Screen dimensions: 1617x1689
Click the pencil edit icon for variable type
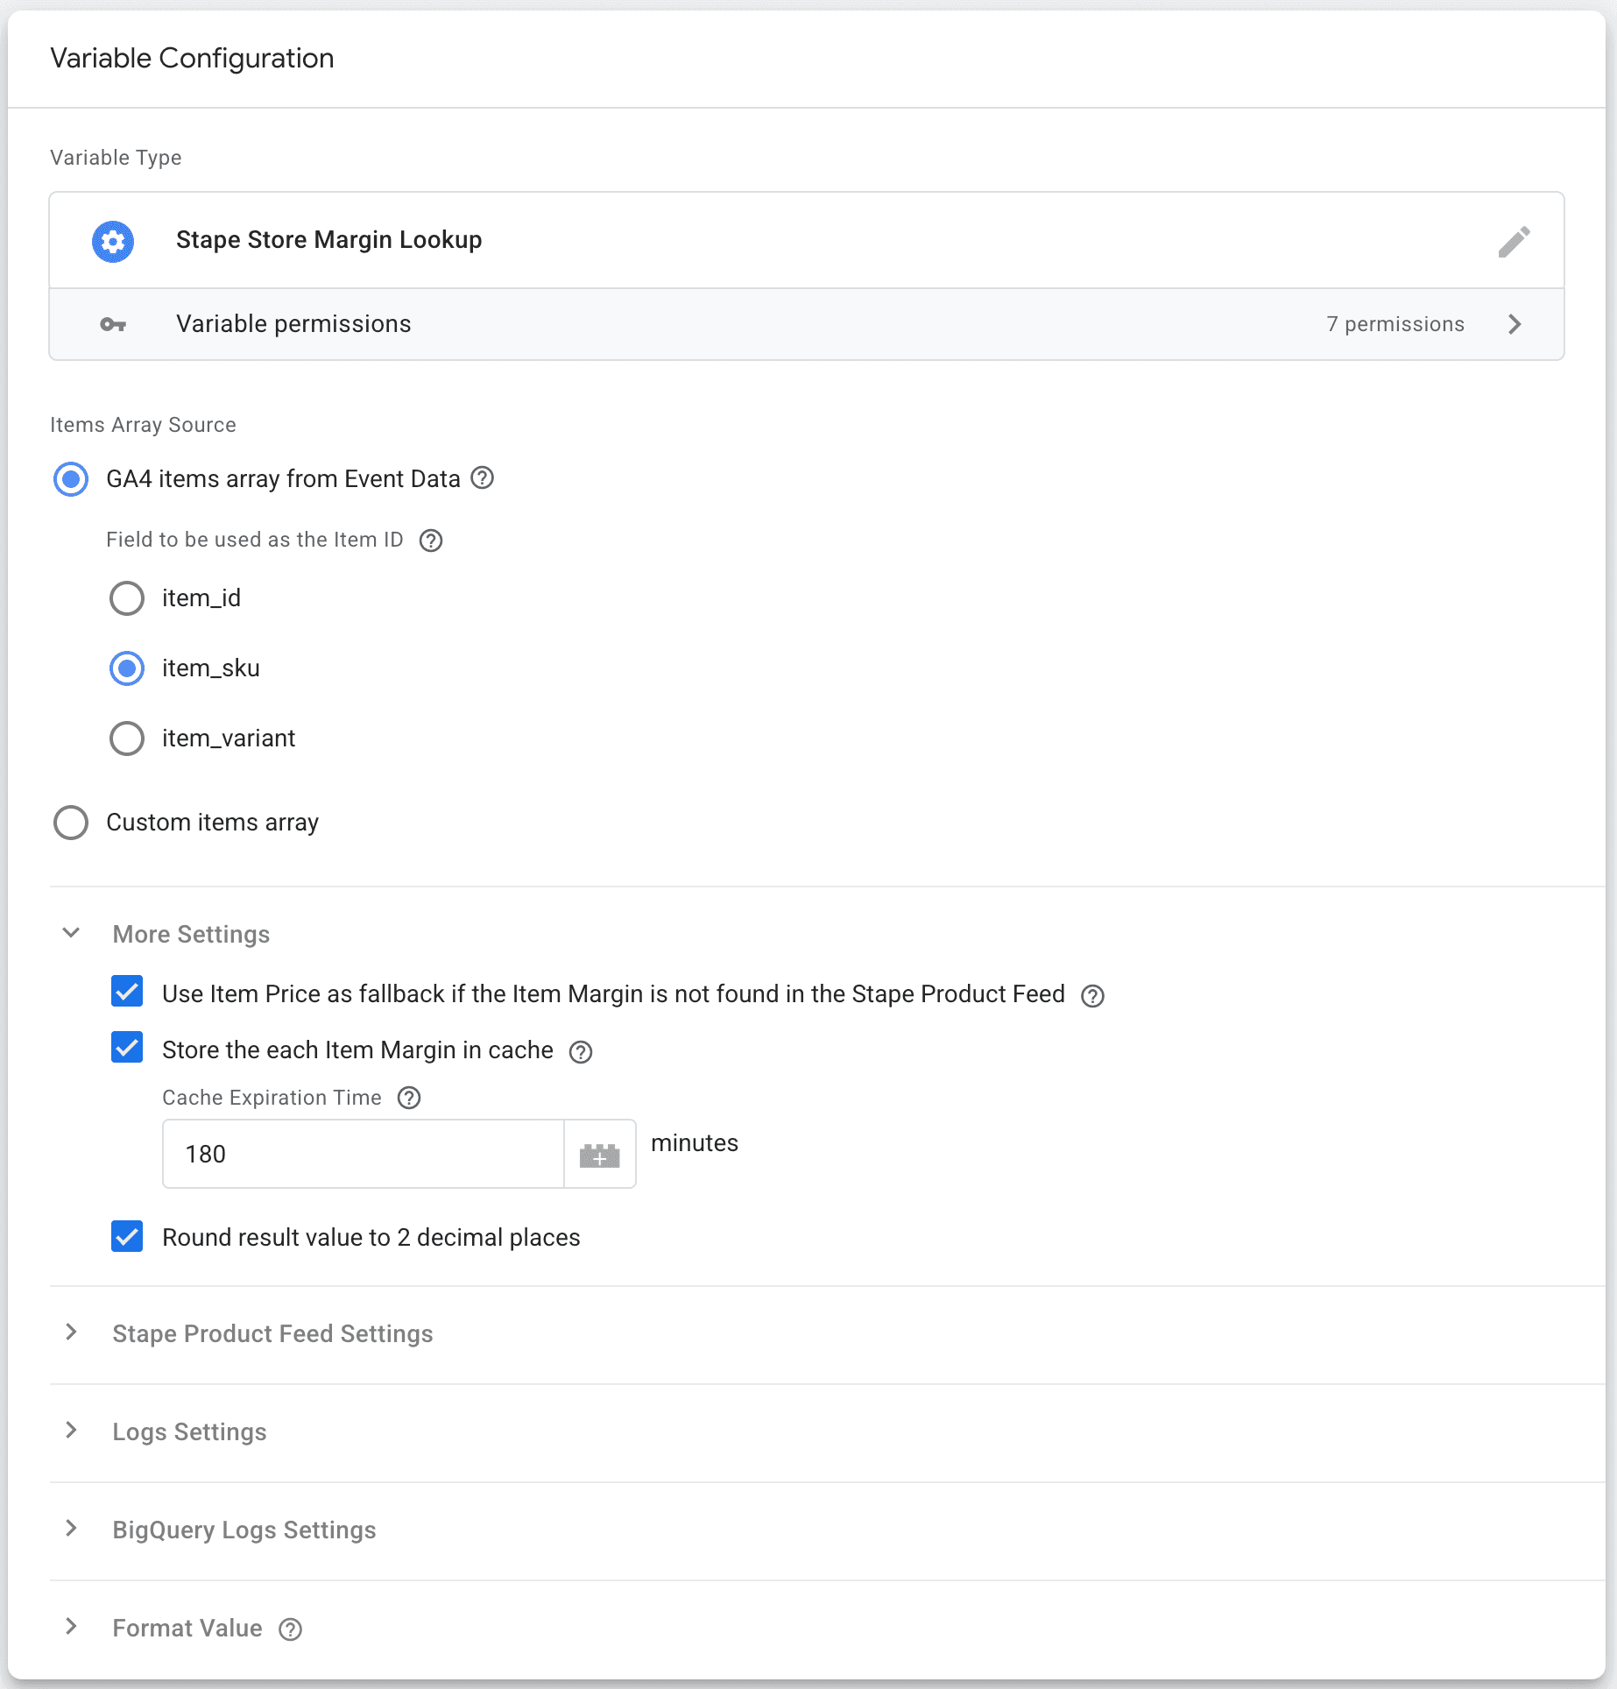(1513, 241)
